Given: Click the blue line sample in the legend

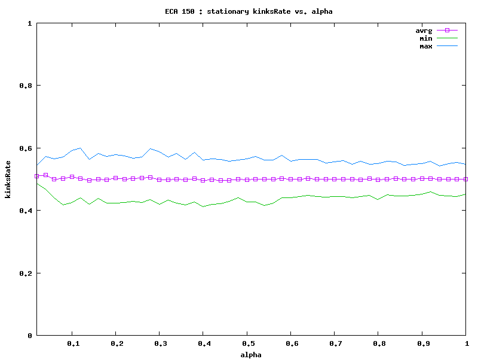Looking at the screenshot, I should [446, 46].
